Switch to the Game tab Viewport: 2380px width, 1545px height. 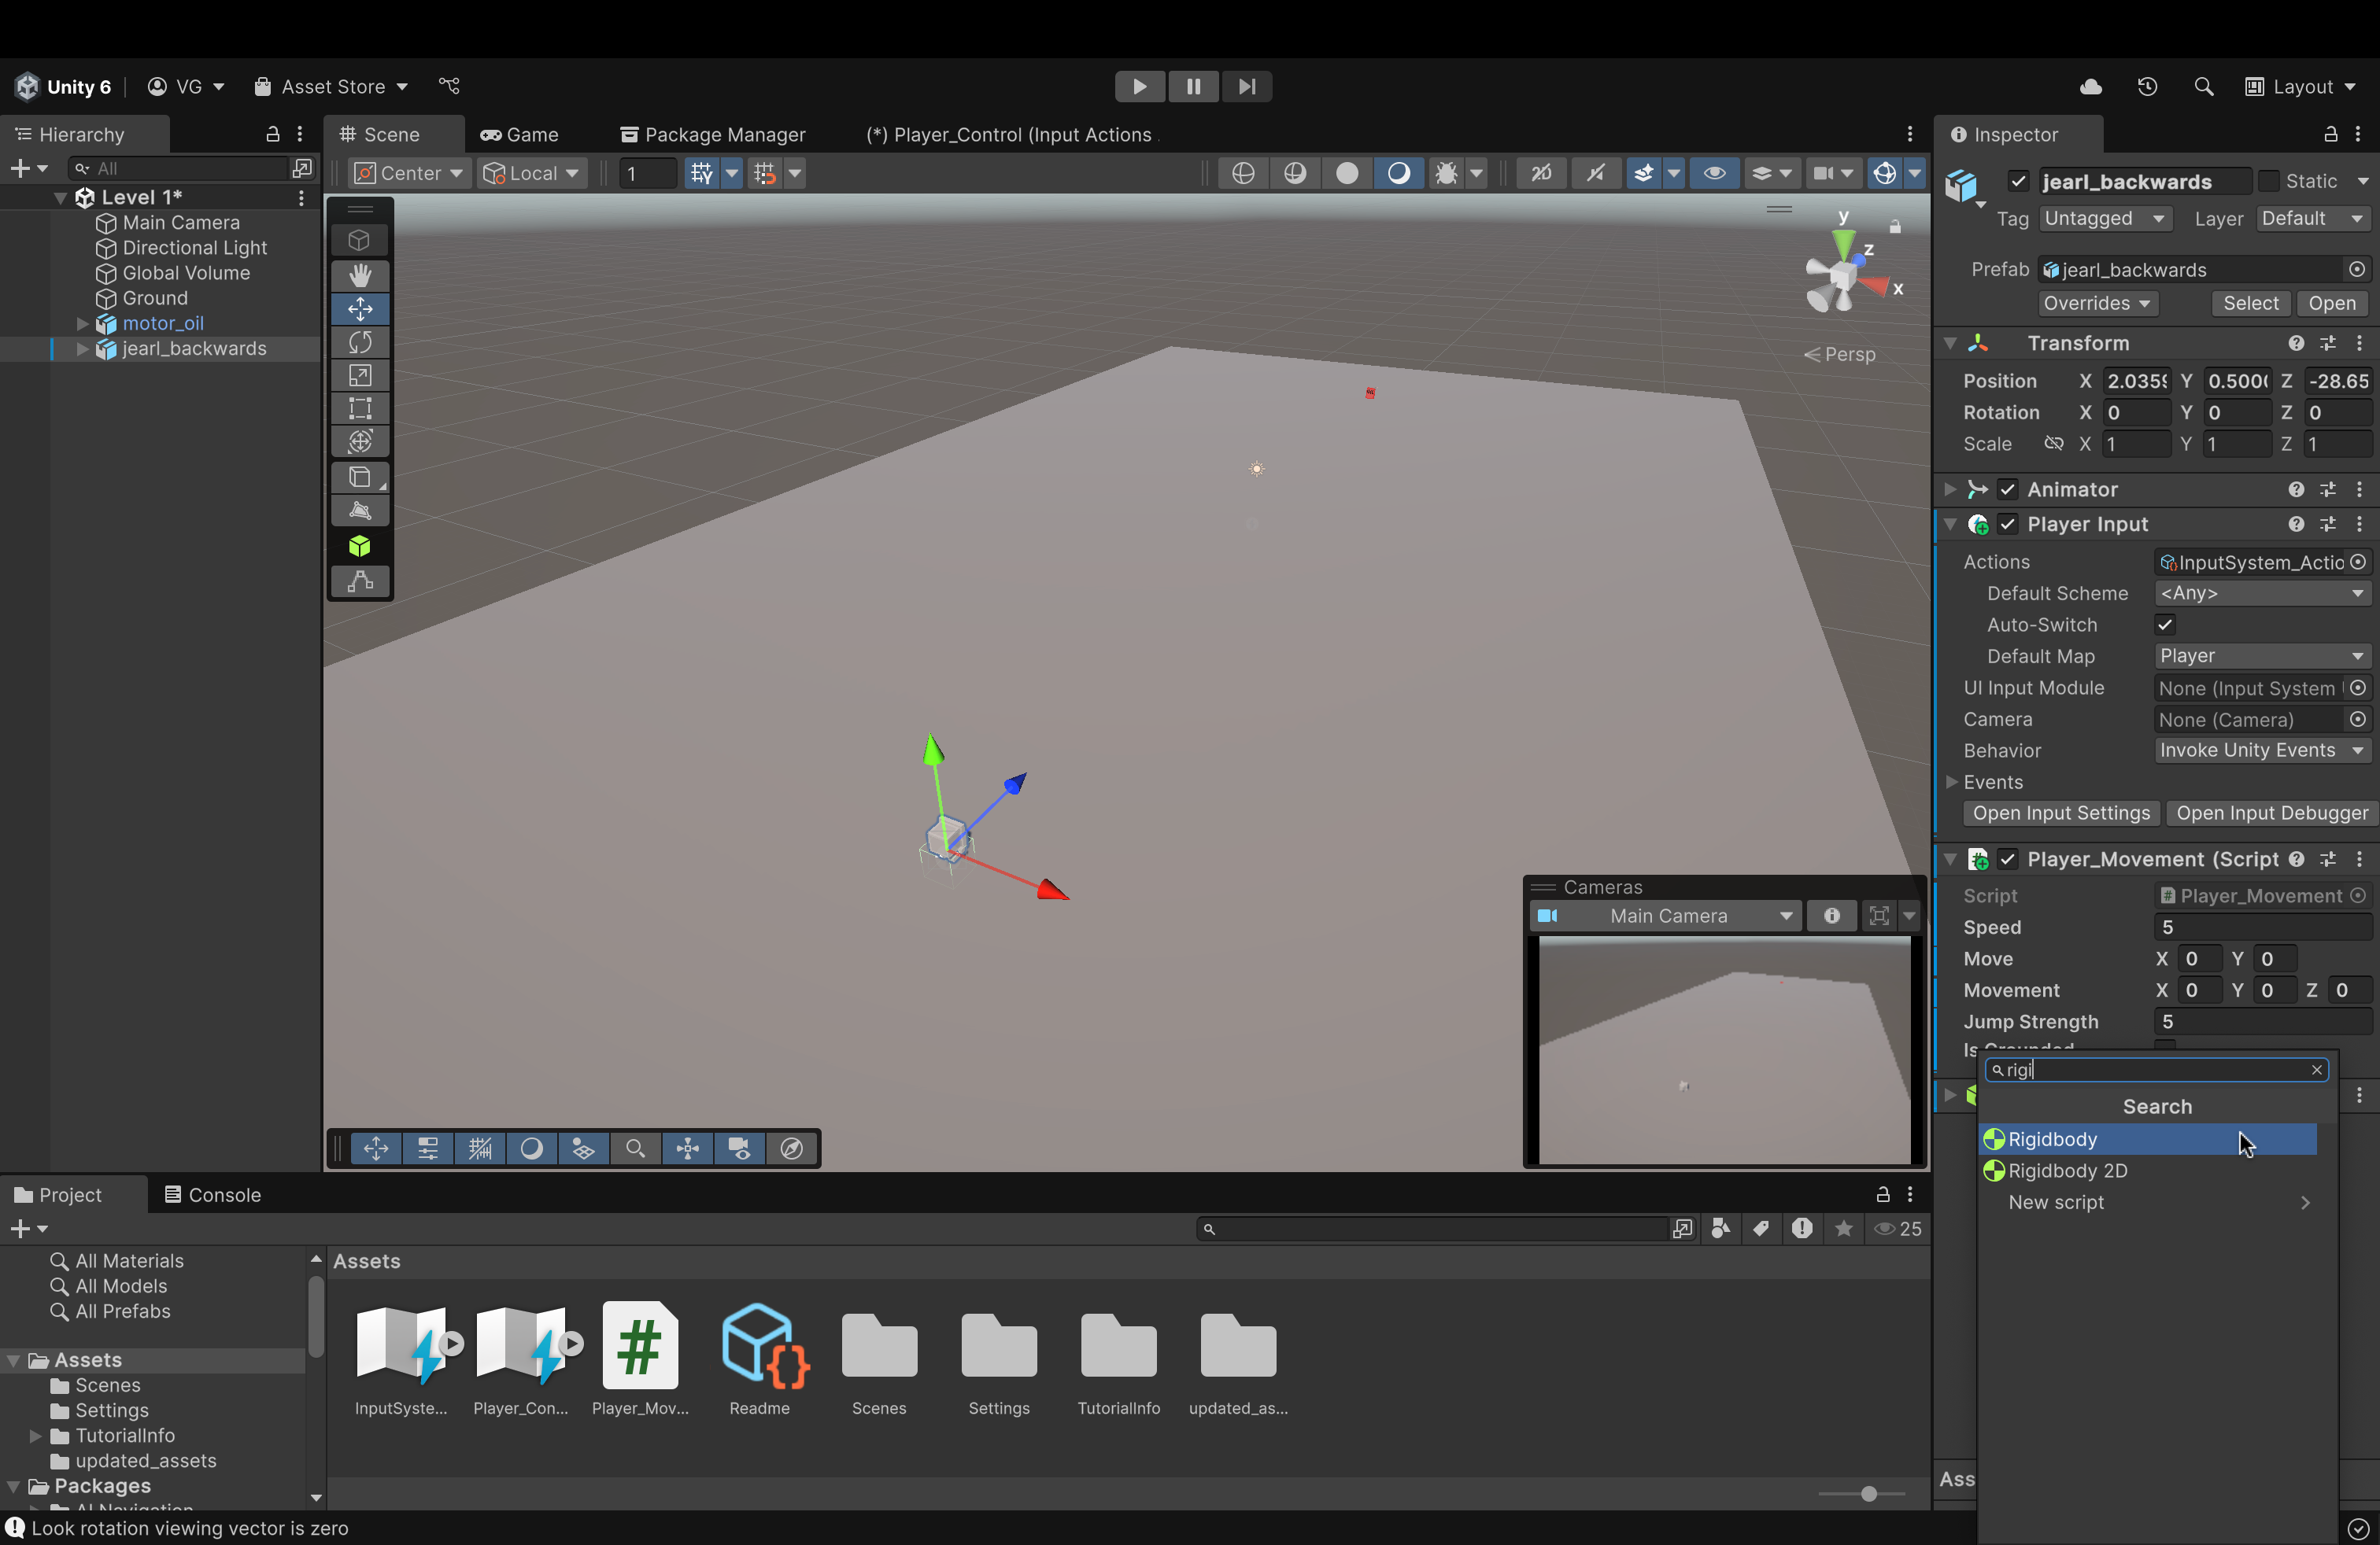pos(519,135)
